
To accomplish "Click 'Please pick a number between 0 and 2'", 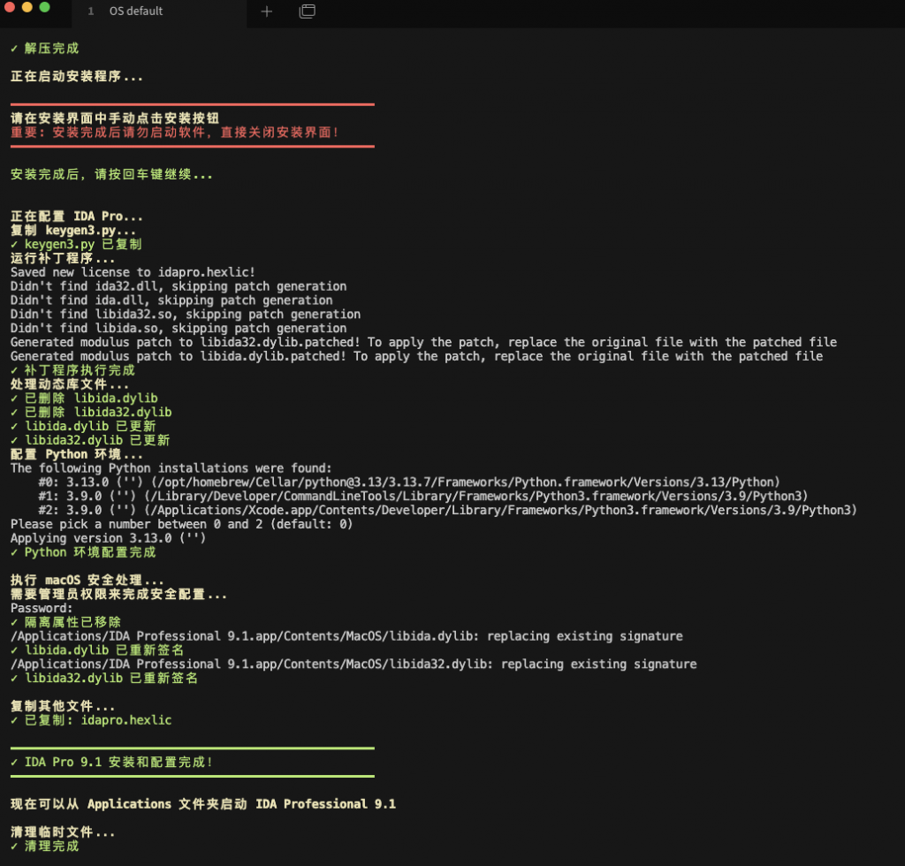I will [181, 524].
